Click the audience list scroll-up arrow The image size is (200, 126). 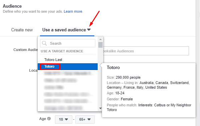(x=101, y=39)
